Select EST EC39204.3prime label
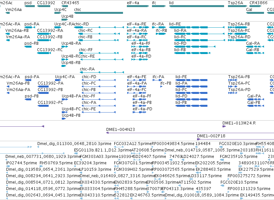The width and height of the screenshot is (274, 200). [90, 163]
